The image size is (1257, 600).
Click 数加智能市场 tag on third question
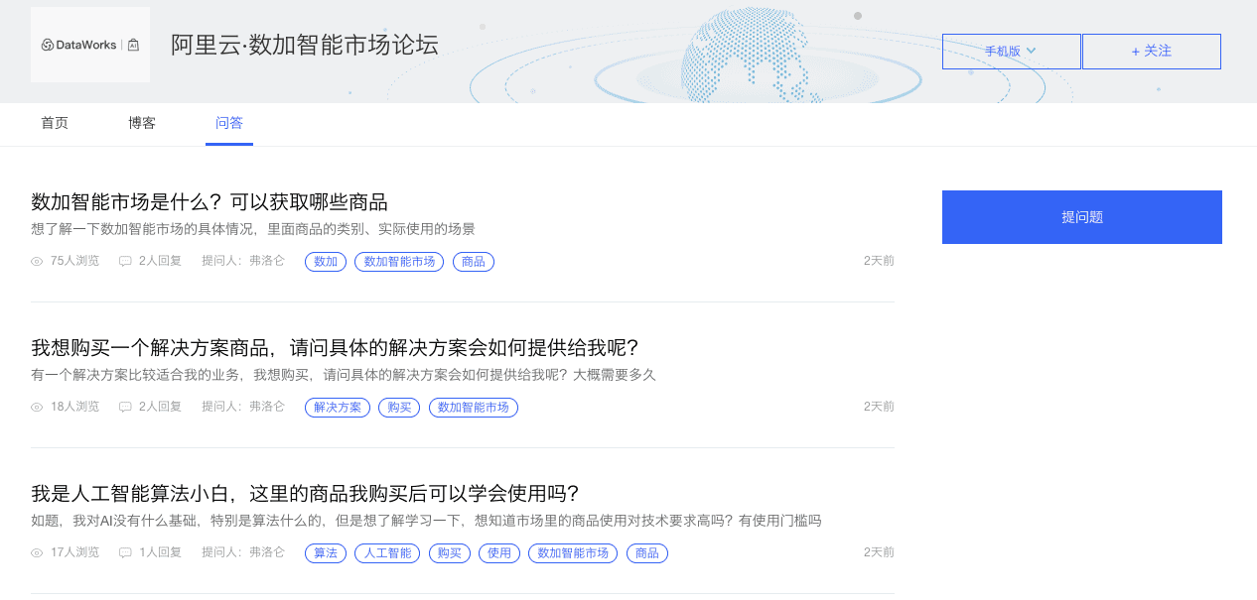[x=573, y=553]
